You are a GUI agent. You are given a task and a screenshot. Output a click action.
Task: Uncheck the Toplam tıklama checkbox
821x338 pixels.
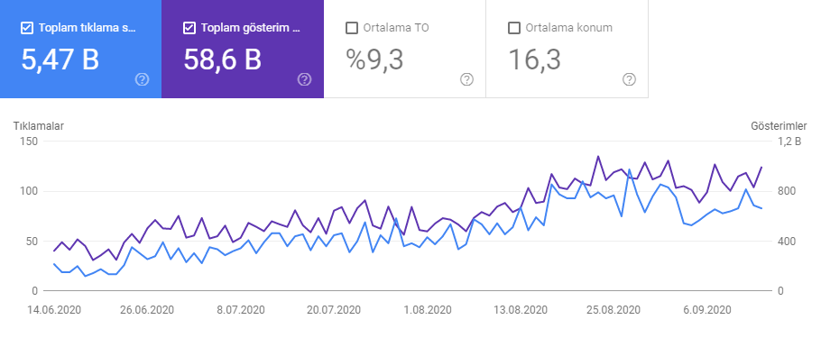point(27,28)
